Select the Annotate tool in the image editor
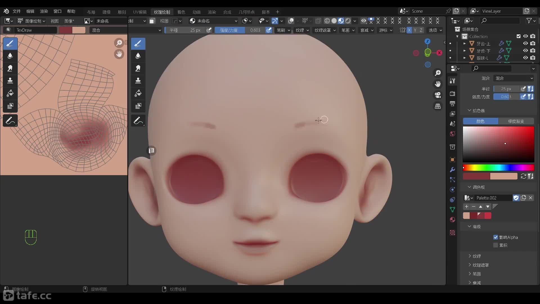The width and height of the screenshot is (540, 304). 10,121
